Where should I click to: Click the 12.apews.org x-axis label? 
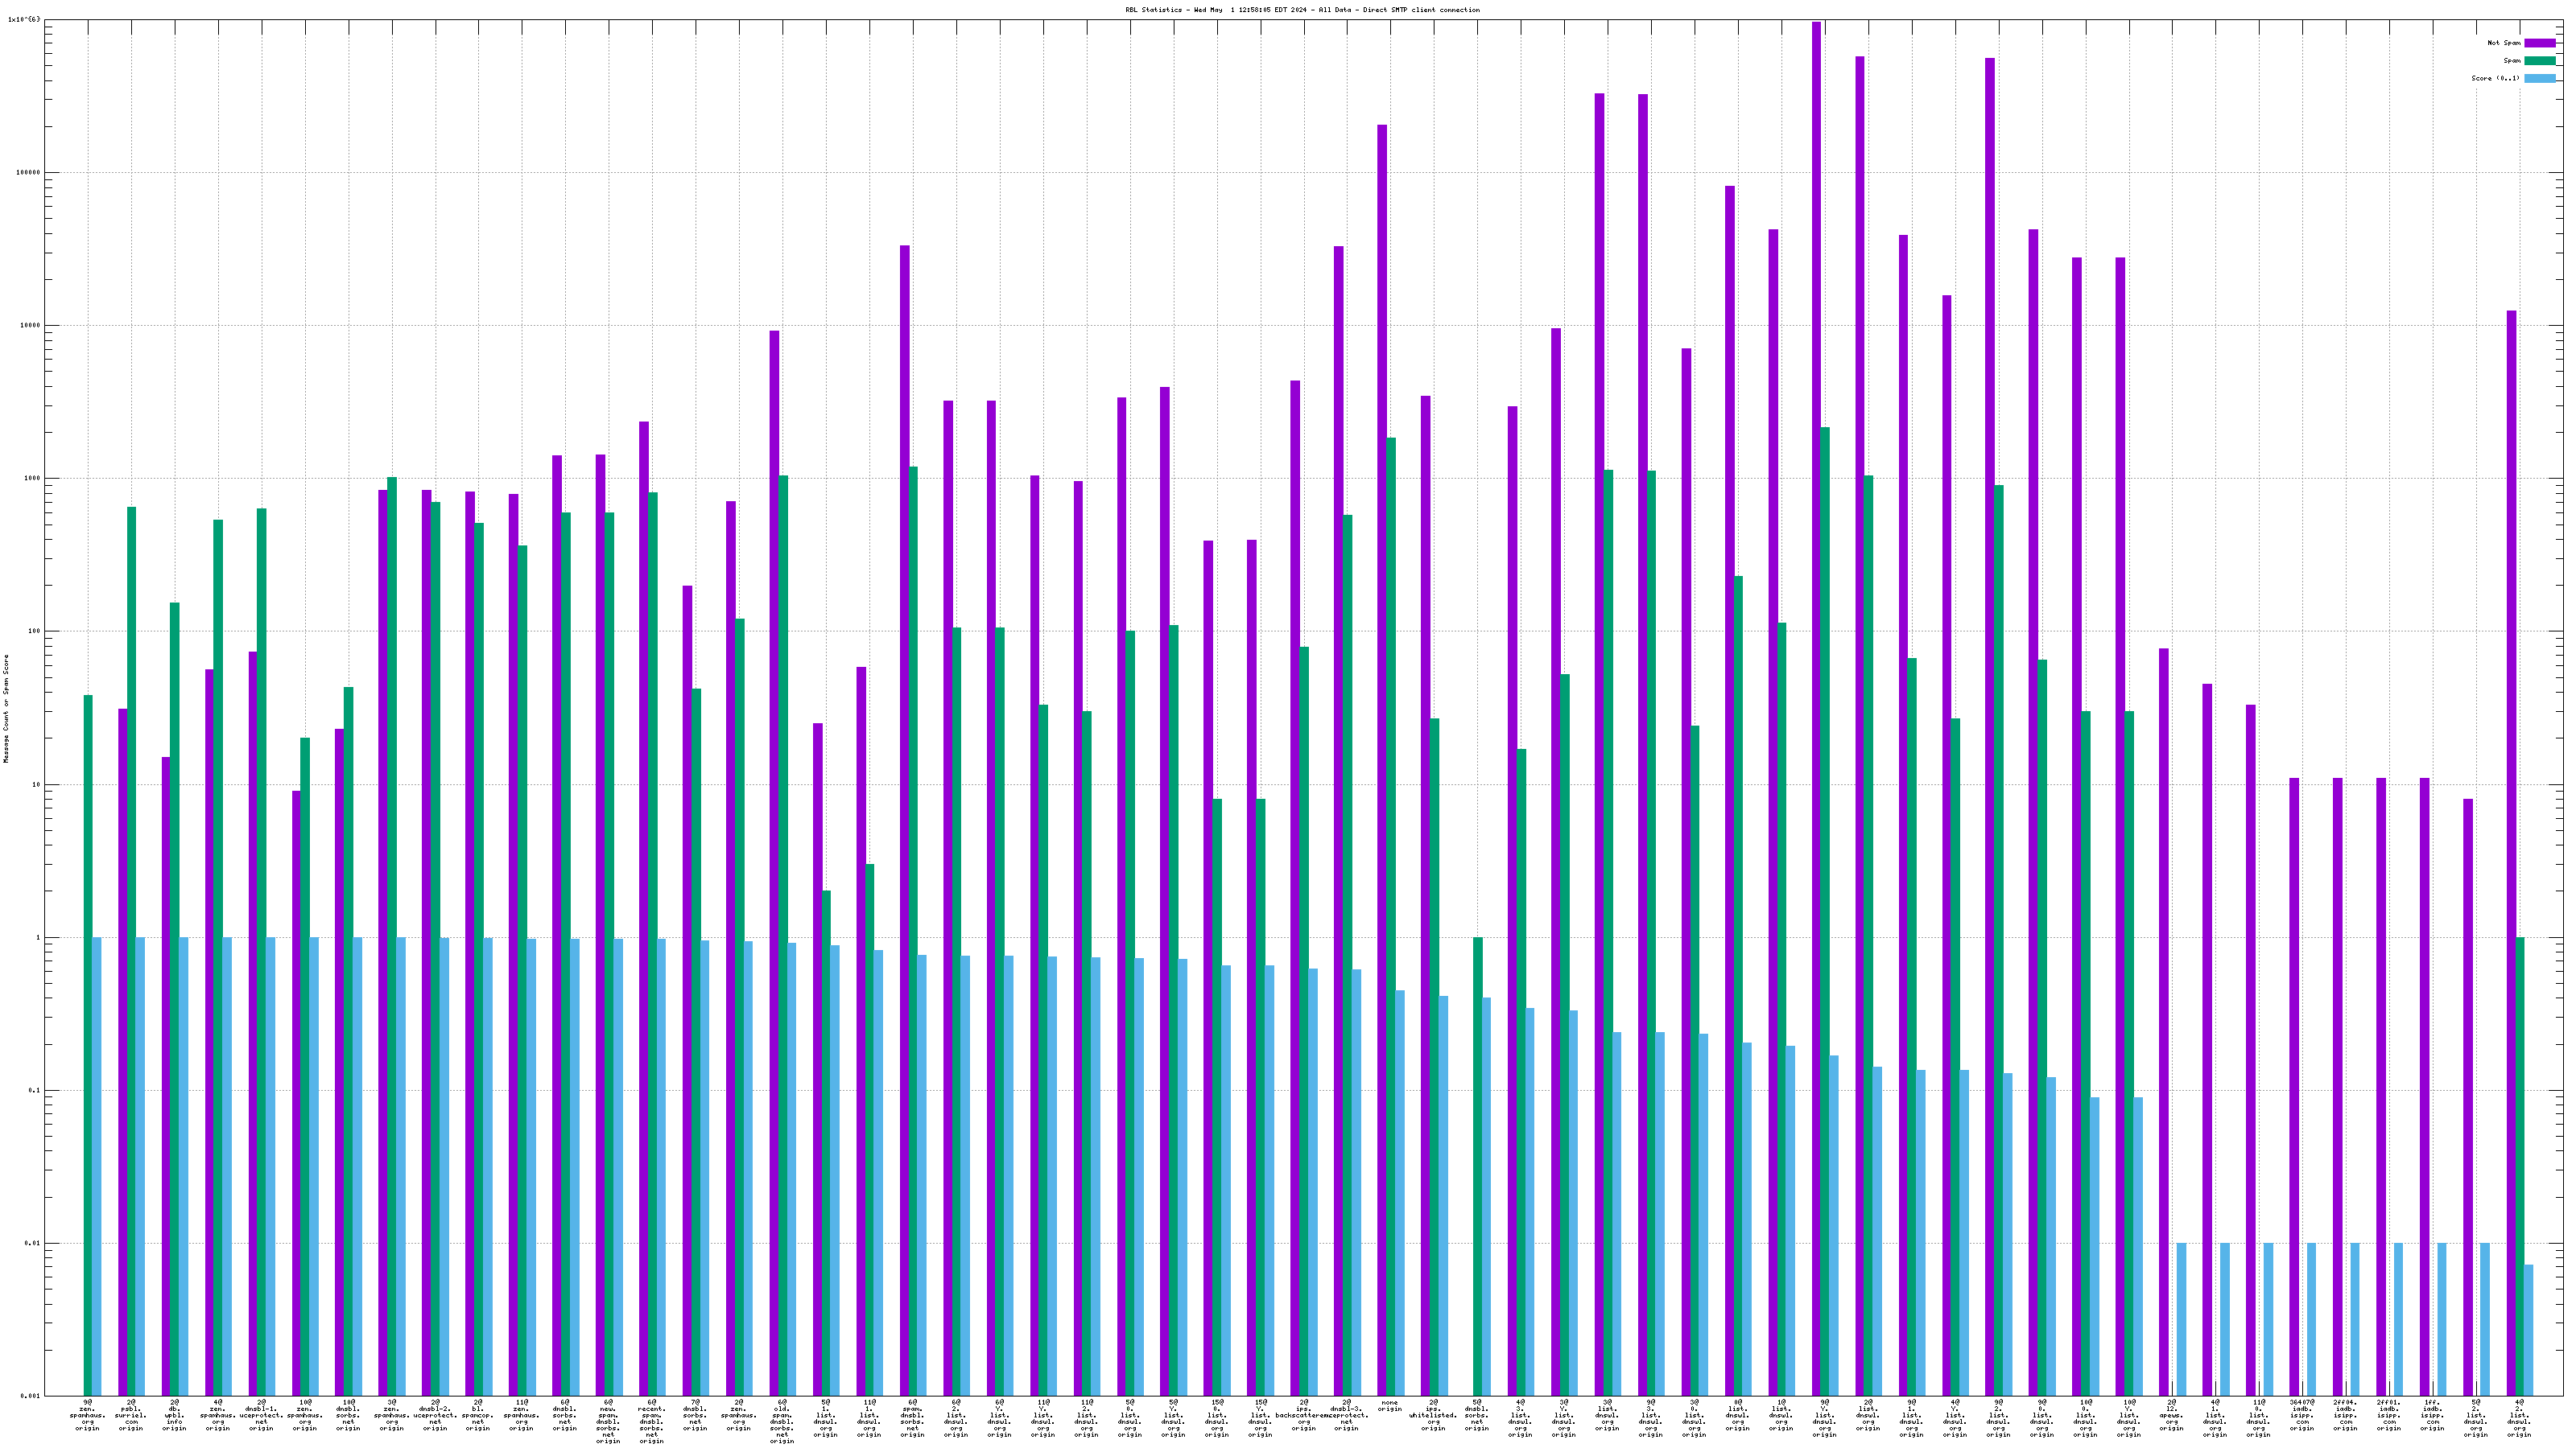2171,1415
